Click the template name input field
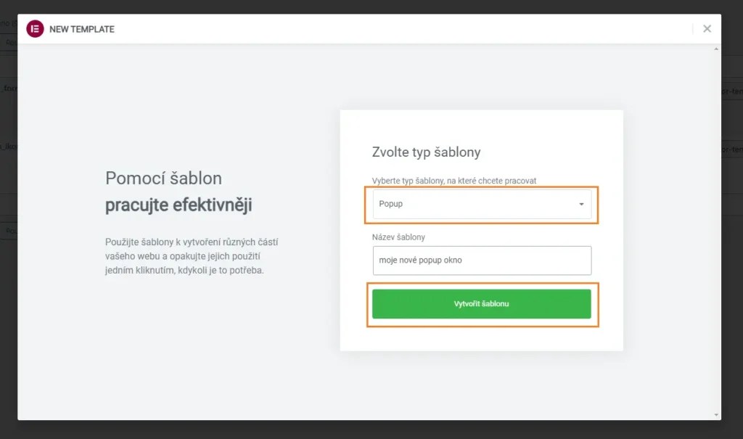This screenshot has height=439, width=743. (x=482, y=260)
